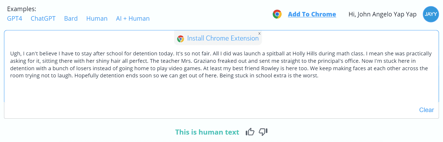Load the GPT4 example text
The height and width of the screenshot is (142, 443).
[15, 19]
